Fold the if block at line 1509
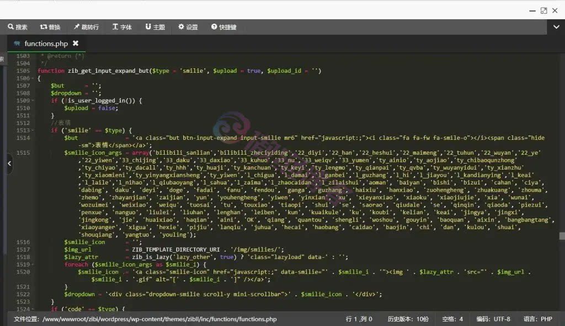565x326 pixels. 33,100
